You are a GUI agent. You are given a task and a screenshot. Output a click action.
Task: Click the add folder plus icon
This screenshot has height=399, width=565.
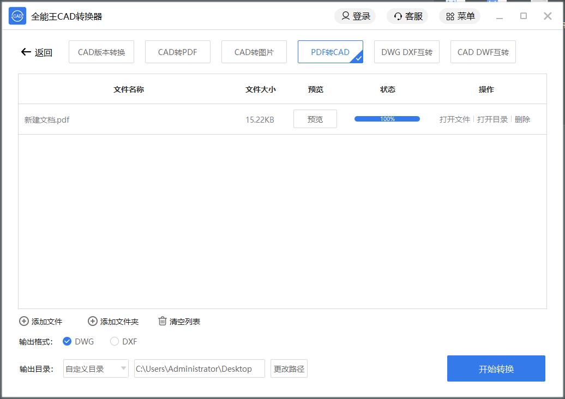93,322
